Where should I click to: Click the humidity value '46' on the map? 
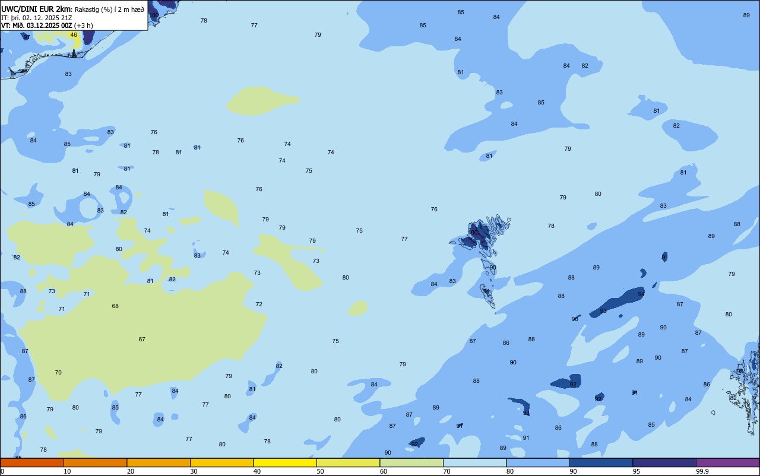(x=74, y=35)
